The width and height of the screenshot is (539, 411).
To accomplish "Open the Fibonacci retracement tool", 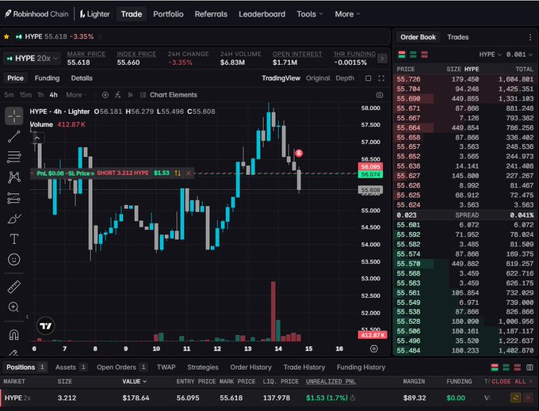I will click(x=14, y=157).
